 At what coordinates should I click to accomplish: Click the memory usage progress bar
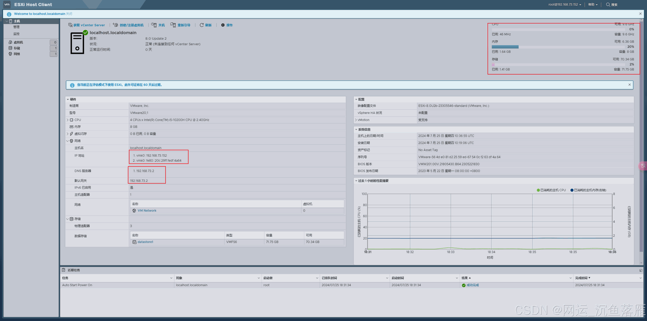pyautogui.click(x=563, y=47)
